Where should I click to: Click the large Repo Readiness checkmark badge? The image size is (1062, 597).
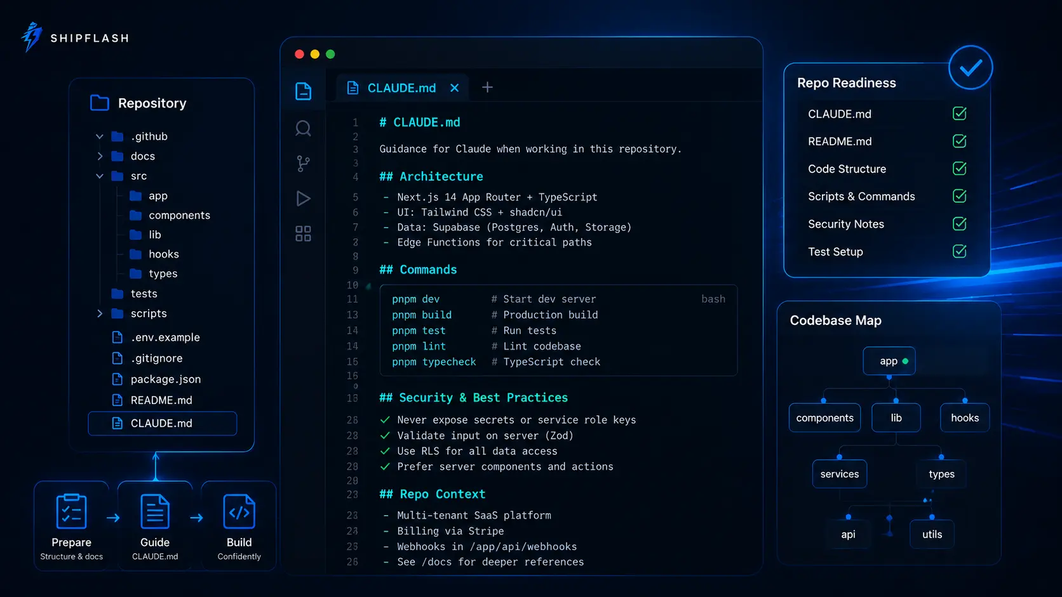coord(971,67)
